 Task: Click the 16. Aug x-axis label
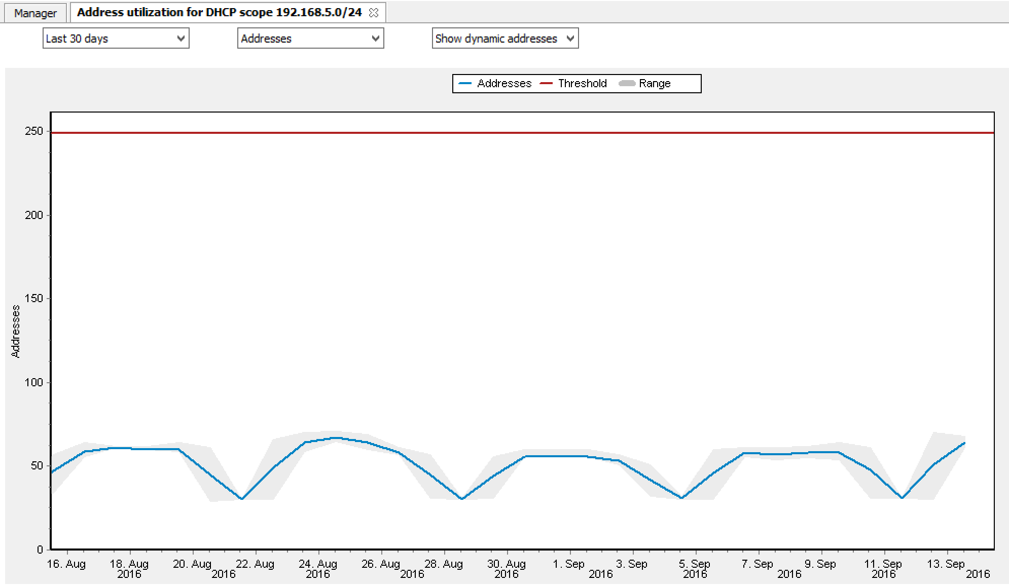(x=66, y=564)
